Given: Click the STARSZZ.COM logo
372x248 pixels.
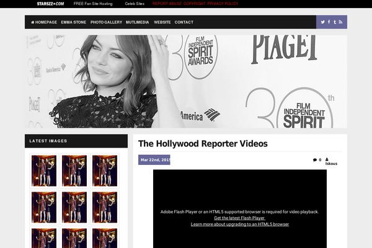Looking at the screenshot, I should tap(50, 4).
